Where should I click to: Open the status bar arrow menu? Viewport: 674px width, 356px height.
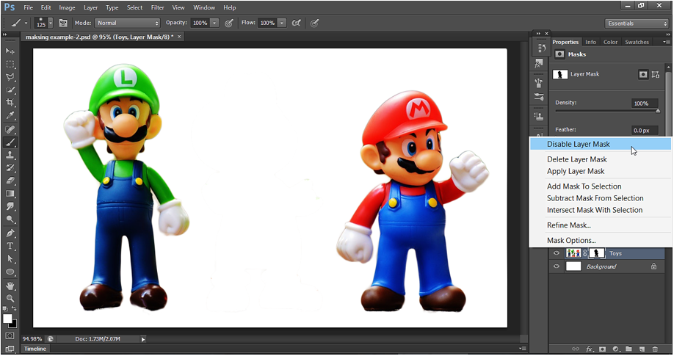143,339
